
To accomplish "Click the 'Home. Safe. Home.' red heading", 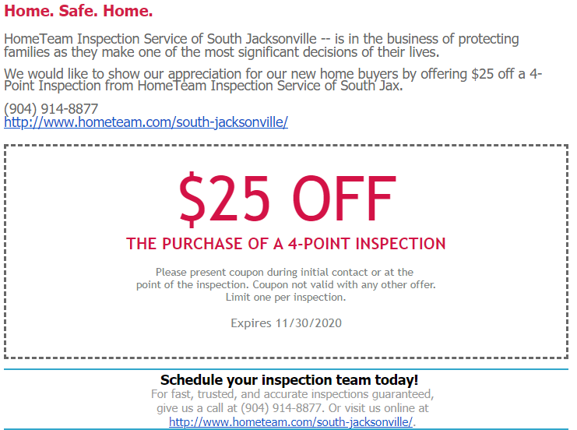I will 79,11.
